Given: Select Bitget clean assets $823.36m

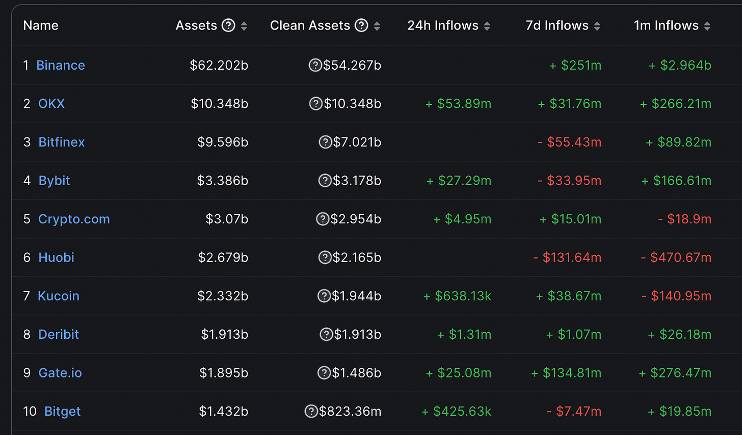Looking at the screenshot, I should pos(350,411).
